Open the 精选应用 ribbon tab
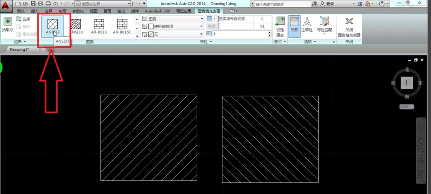This screenshot has height=194, width=431. 183,11
